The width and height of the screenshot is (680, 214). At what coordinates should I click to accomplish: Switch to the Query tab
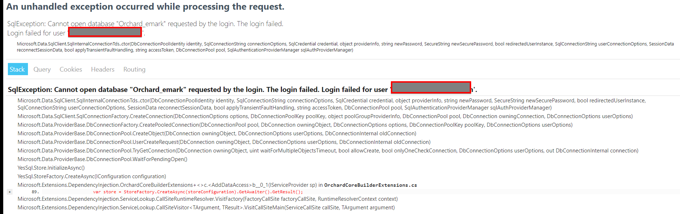[x=42, y=69]
